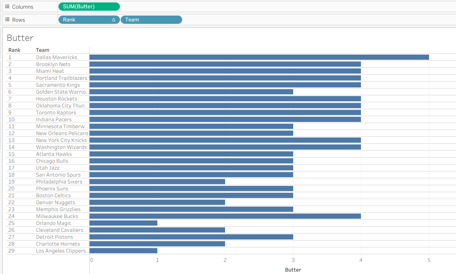The height and width of the screenshot is (274, 456).
Task: Select the Team pill on Rows
Action: click(x=151, y=20)
